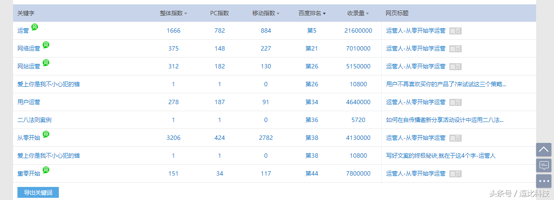Viewport: 554px width, 200px height.
Task: Click the 首页 tag in the 重零开始 row
Action: (455, 174)
